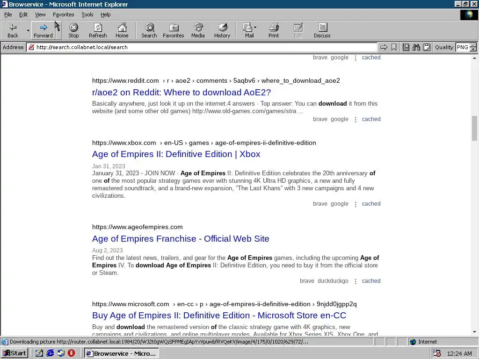
Task: Go to the Home page
Action: coord(122,30)
